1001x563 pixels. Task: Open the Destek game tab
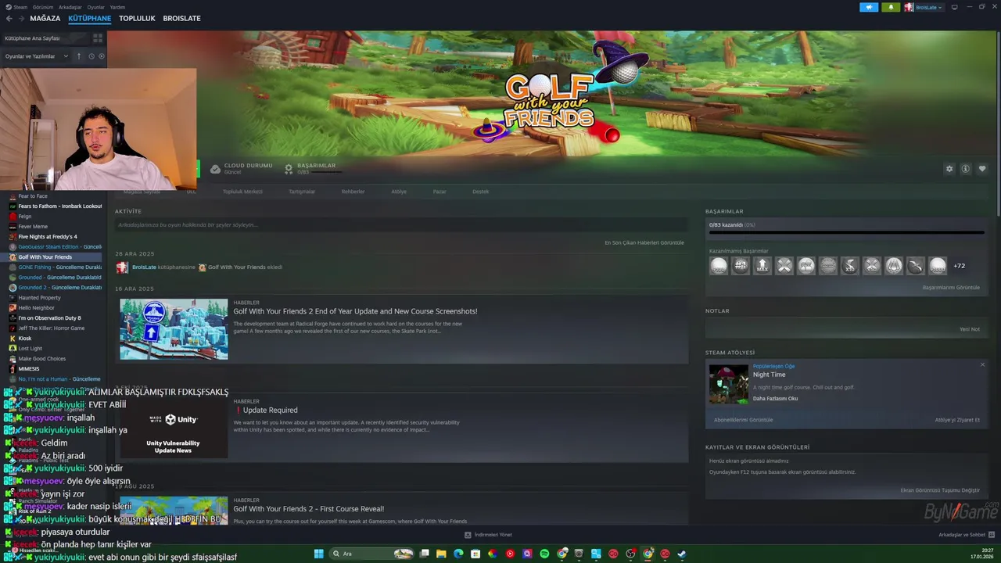click(480, 192)
